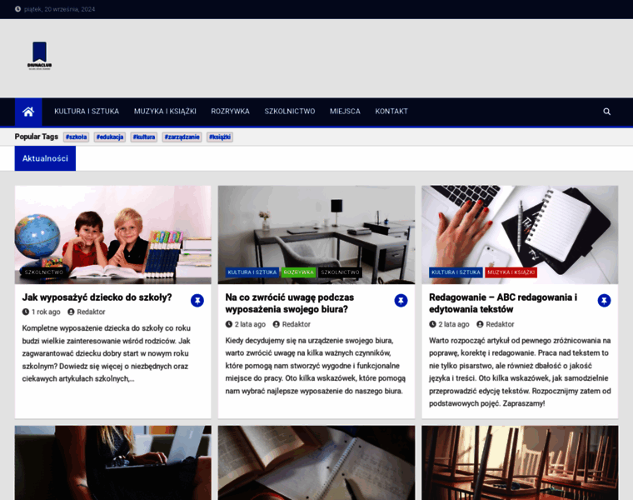Click pin icon on school supplies article
Screen dimensions: 633x500
[x=197, y=300]
